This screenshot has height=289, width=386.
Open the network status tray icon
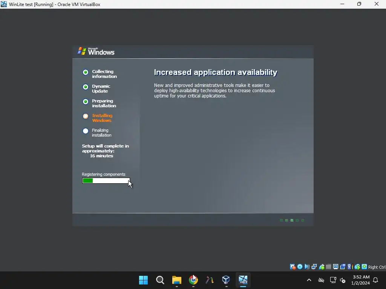coord(333,280)
